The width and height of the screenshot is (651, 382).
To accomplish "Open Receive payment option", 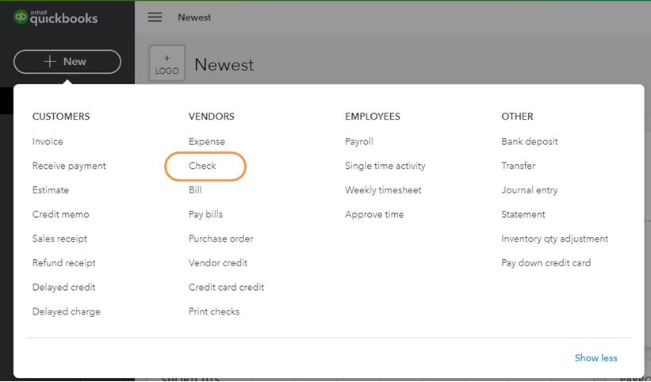I will (x=69, y=166).
